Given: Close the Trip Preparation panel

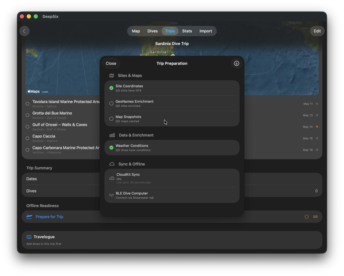Looking at the screenshot, I should click(111, 63).
